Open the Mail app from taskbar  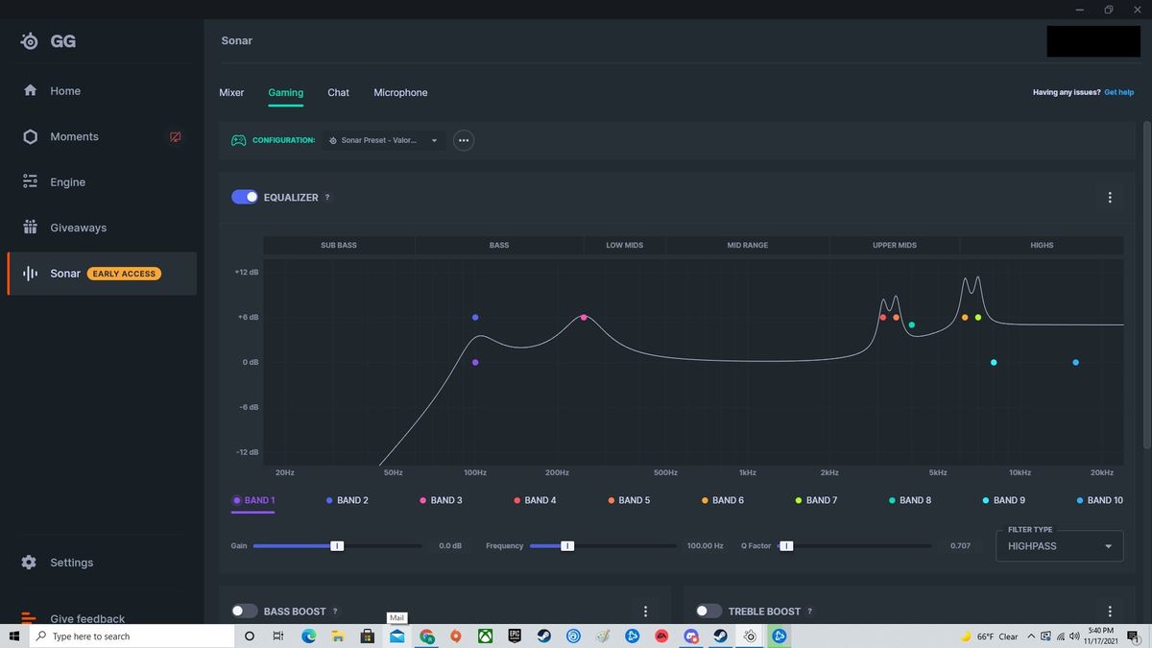click(397, 636)
